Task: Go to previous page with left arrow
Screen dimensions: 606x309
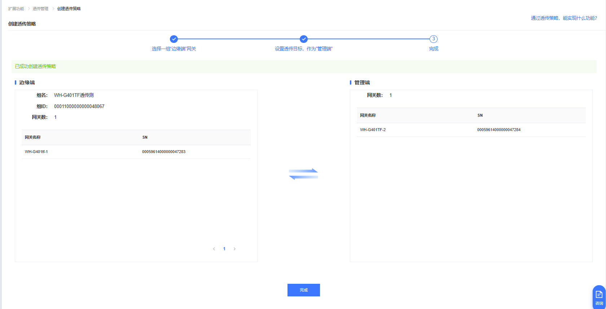Action: [x=214, y=249]
